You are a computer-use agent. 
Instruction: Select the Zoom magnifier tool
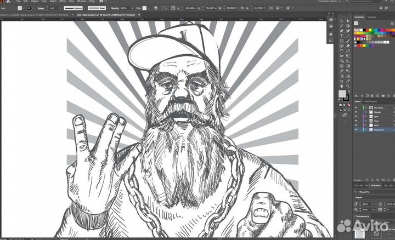(x=347, y=85)
